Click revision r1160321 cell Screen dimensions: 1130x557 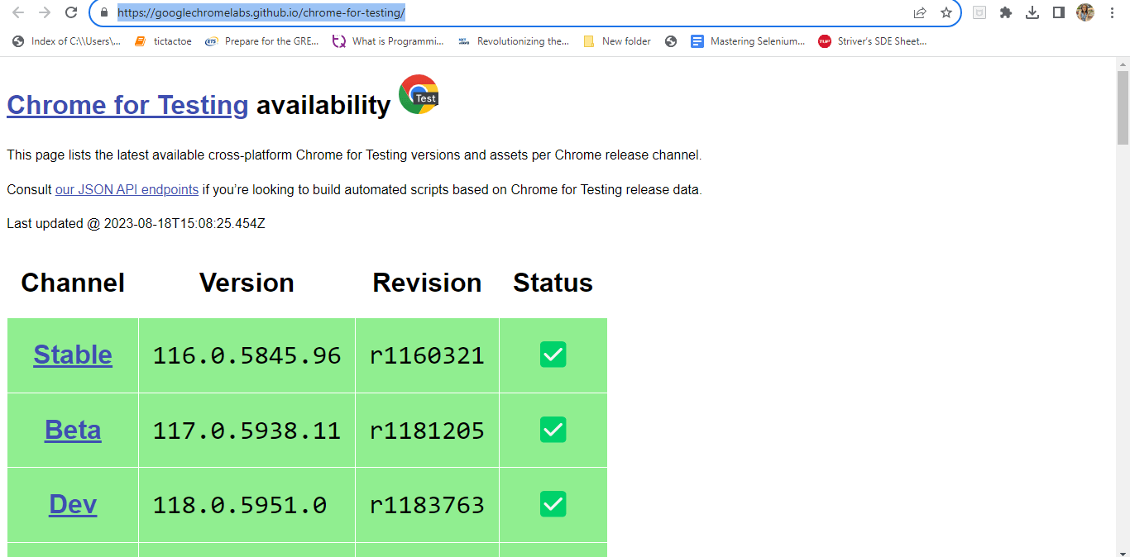pyautogui.click(x=427, y=355)
